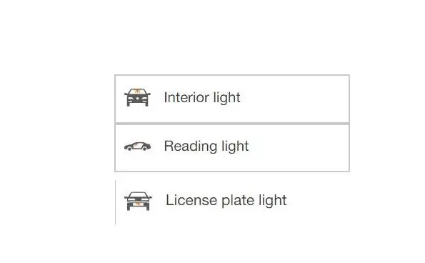
Task: Click the side-view car icon for Reading light
Action: click(137, 146)
